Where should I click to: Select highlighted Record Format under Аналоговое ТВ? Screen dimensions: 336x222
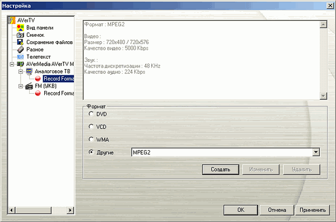click(58, 79)
